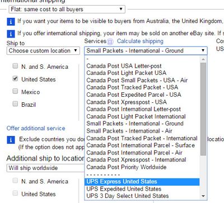This screenshot has width=224, height=203.
Task: Select Canada Post Priority Worldwide option
Action: point(142,167)
